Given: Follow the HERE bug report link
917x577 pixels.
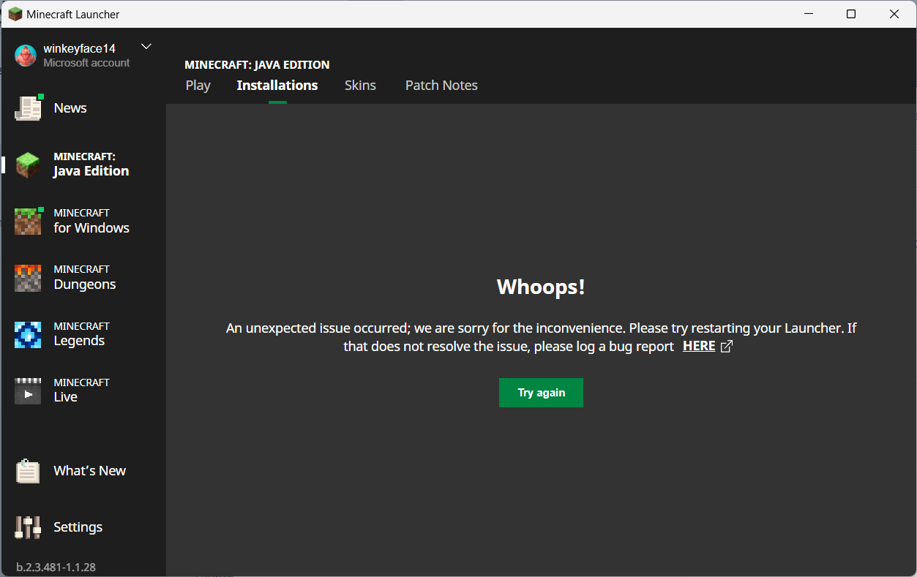Looking at the screenshot, I should [x=699, y=347].
